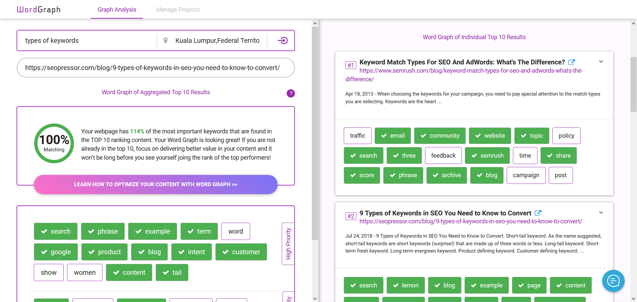Viewport: 637px width, 302px height.
Task: Click the 100% Matching circle
Action: coord(54,143)
